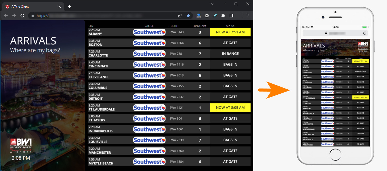Click flight 'SWA 2237' on the desktop board
Image resolution: width=387 pixels, height=171 pixels.
point(177,97)
